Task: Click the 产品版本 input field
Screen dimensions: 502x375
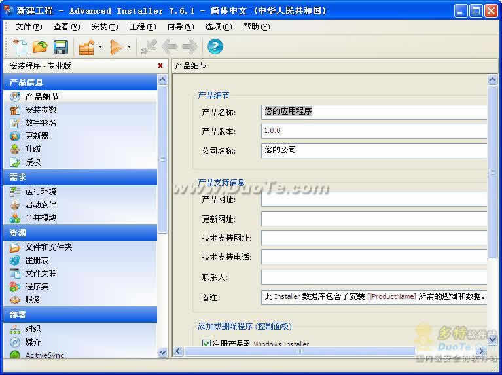Action: point(374,131)
